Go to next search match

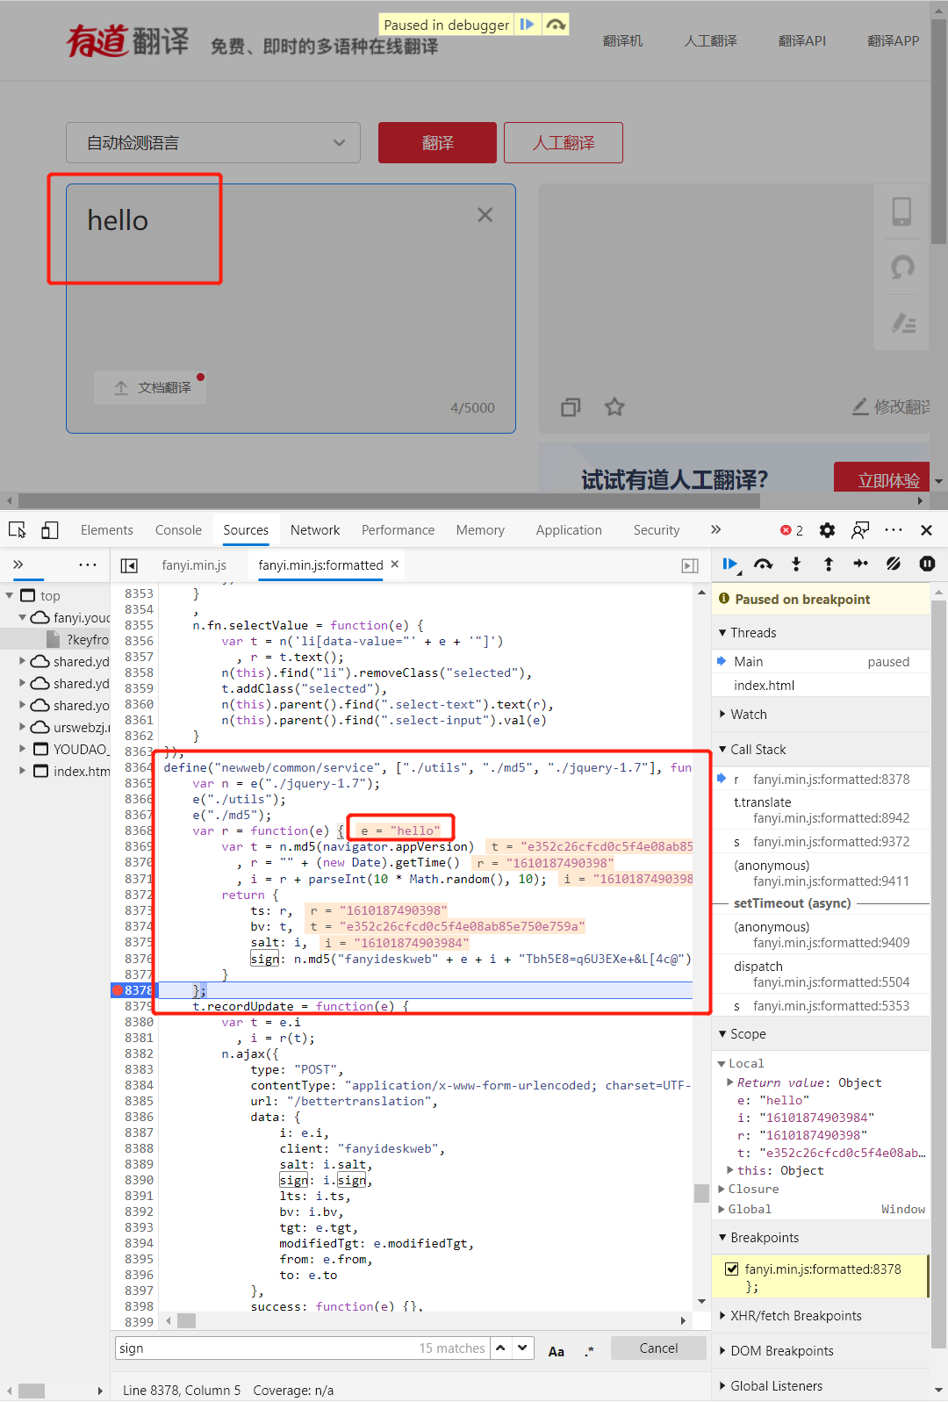pyautogui.click(x=522, y=1348)
